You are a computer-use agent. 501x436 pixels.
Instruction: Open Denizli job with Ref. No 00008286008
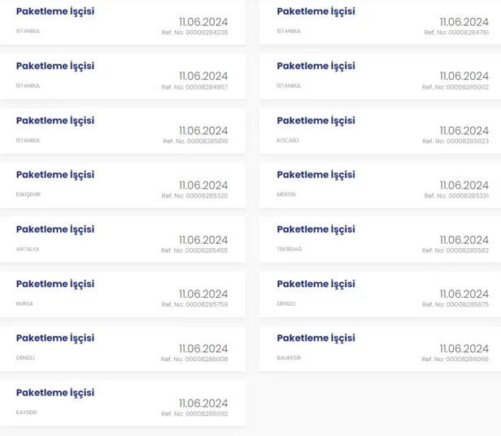pyautogui.click(x=194, y=359)
